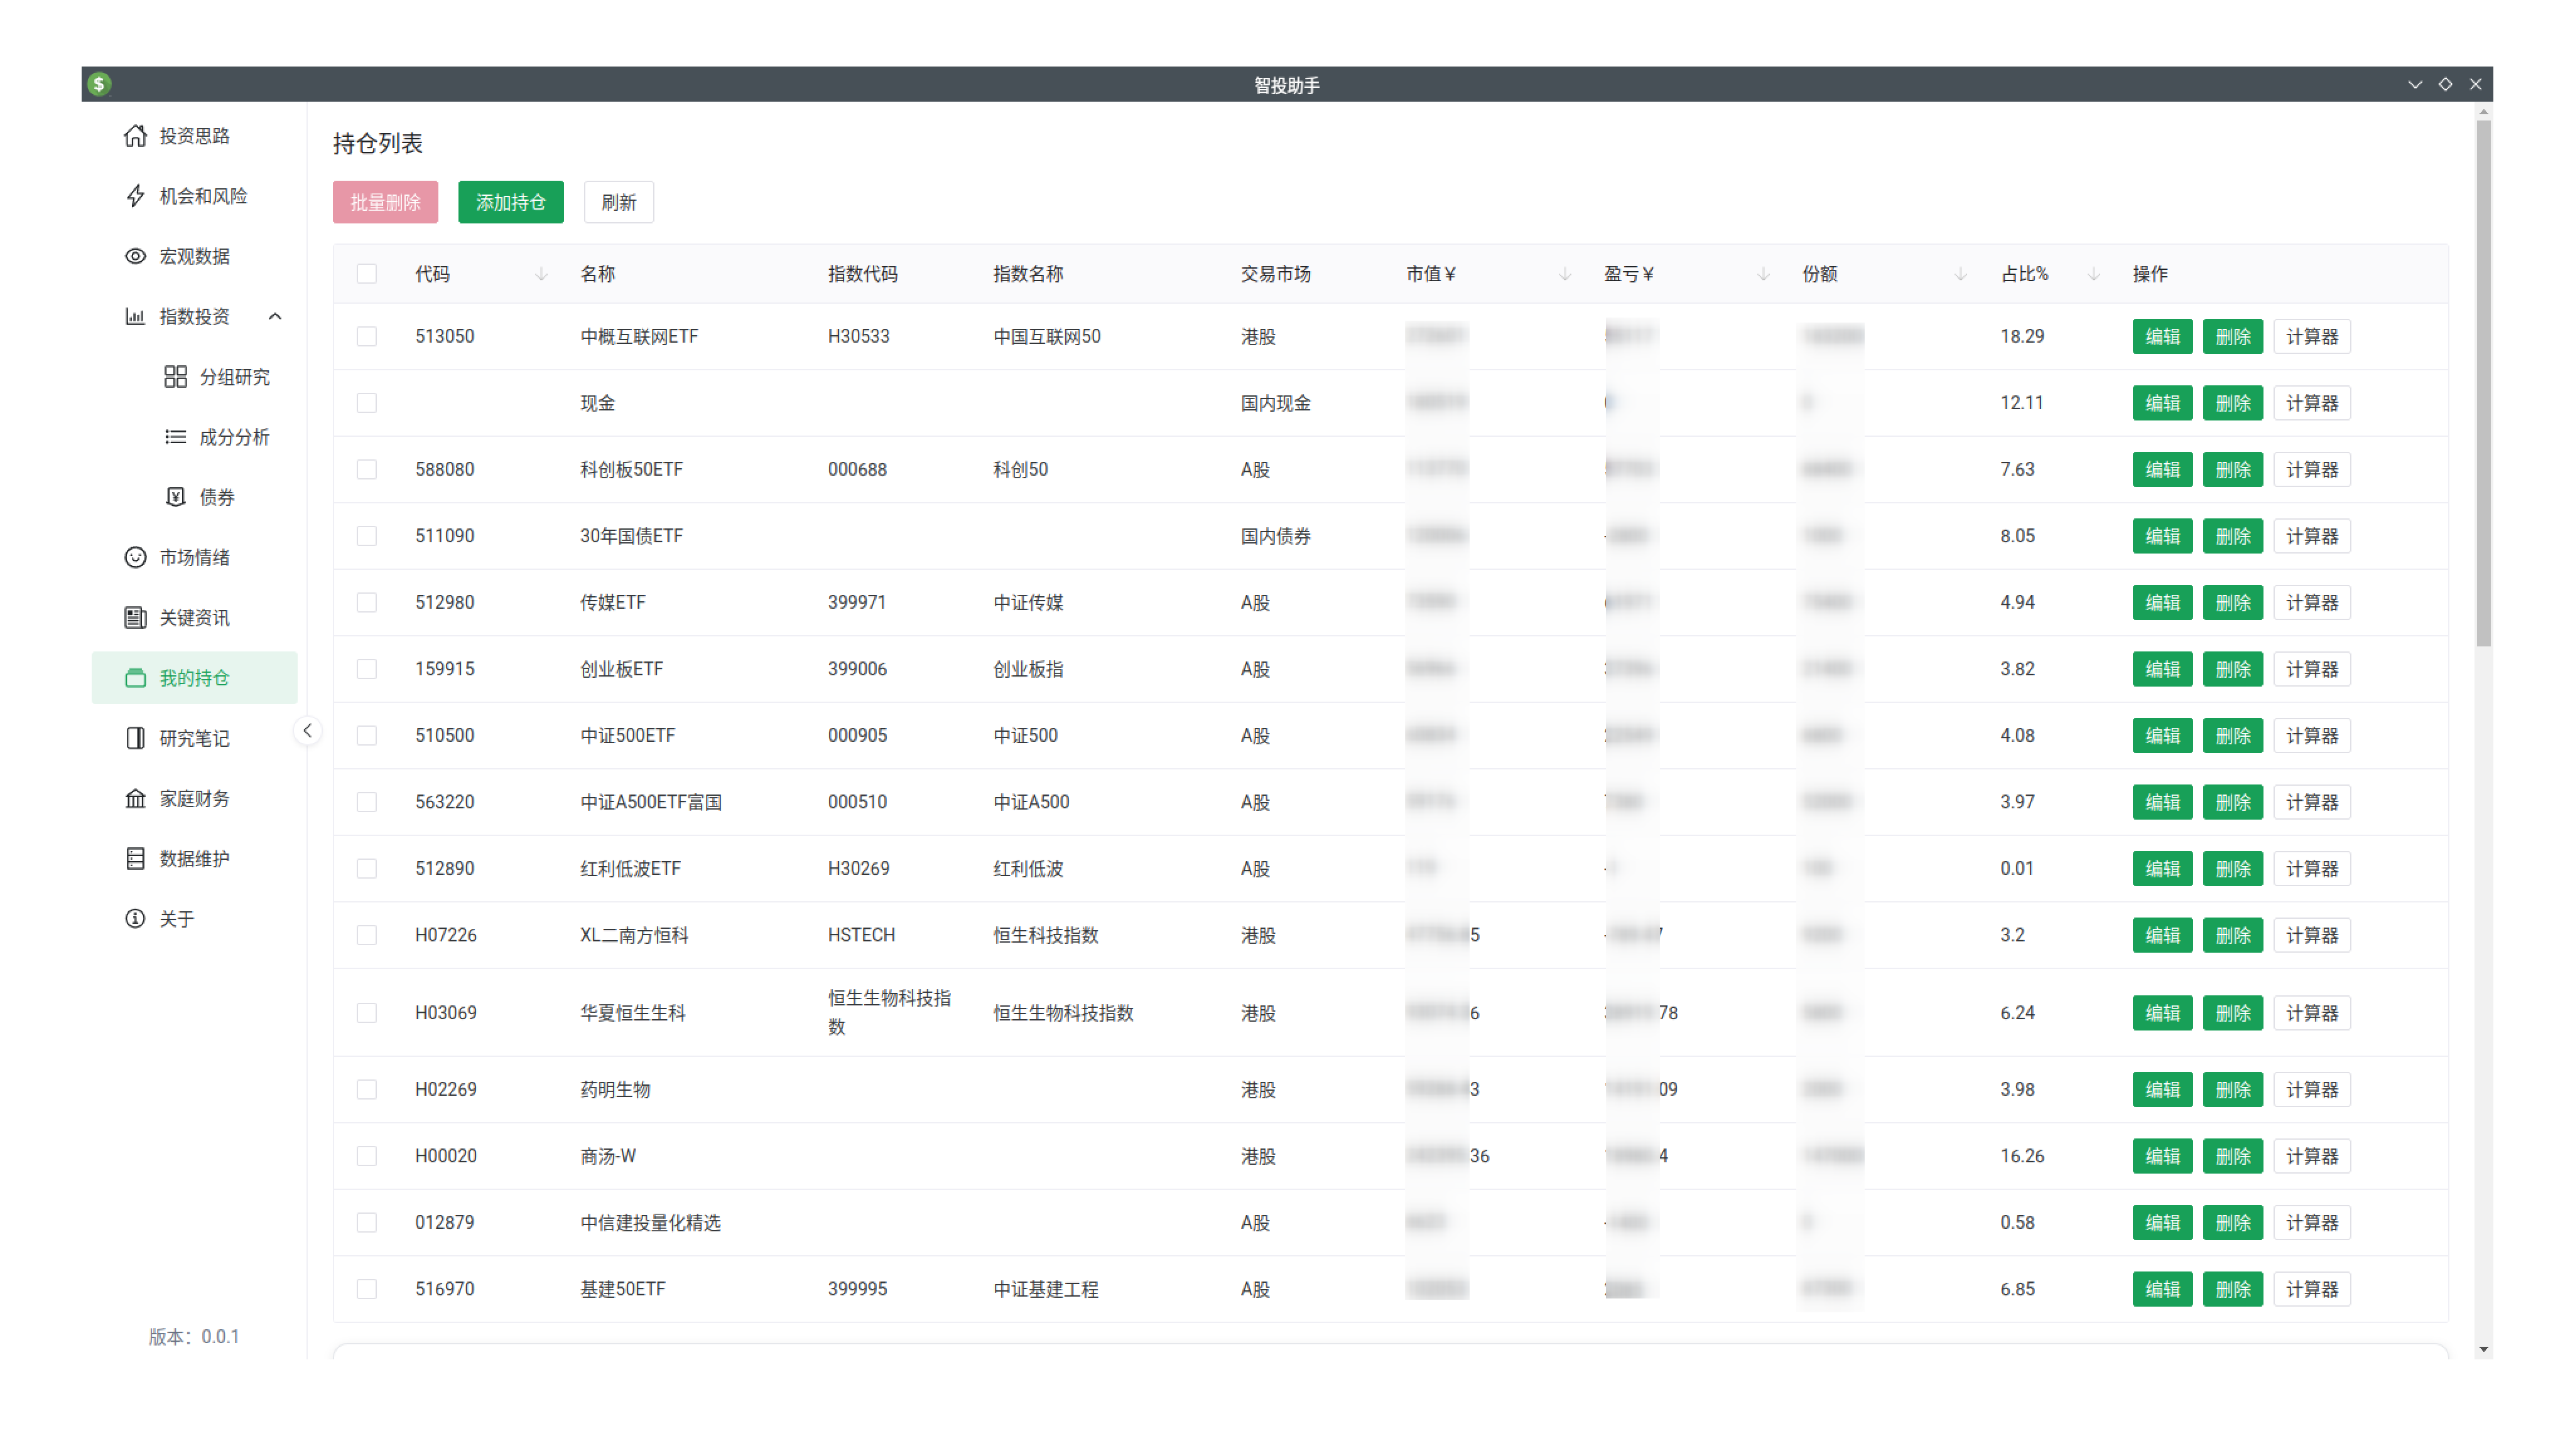Check the 588080 科创板50ETF row checkbox
Screen dimensions: 2575x1456
366,469
